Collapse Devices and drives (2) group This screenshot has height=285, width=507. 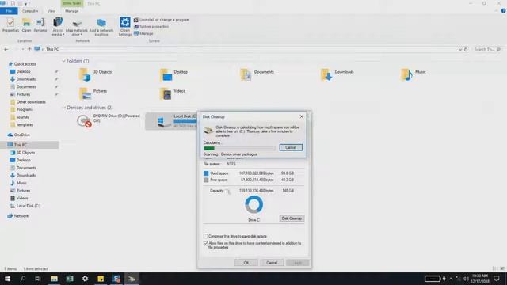63,108
